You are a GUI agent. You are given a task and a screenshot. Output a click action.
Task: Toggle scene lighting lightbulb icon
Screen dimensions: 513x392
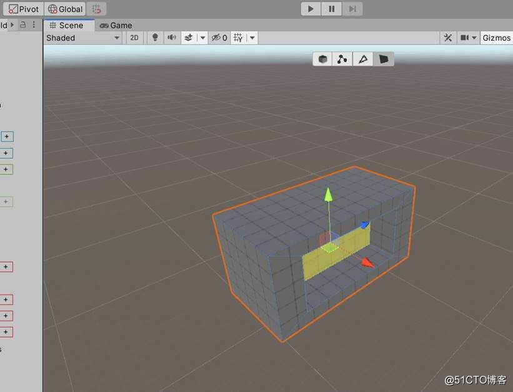155,38
